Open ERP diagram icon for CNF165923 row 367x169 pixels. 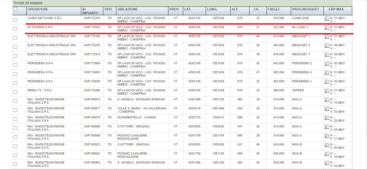click(x=327, y=145)
